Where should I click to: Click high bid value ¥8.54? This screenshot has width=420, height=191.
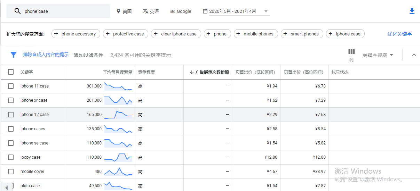[x=320, y=129]
